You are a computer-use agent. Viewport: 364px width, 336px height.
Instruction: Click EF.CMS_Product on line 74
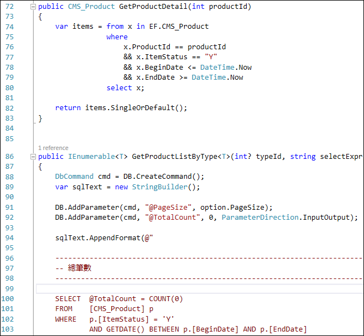click(179, 27)
